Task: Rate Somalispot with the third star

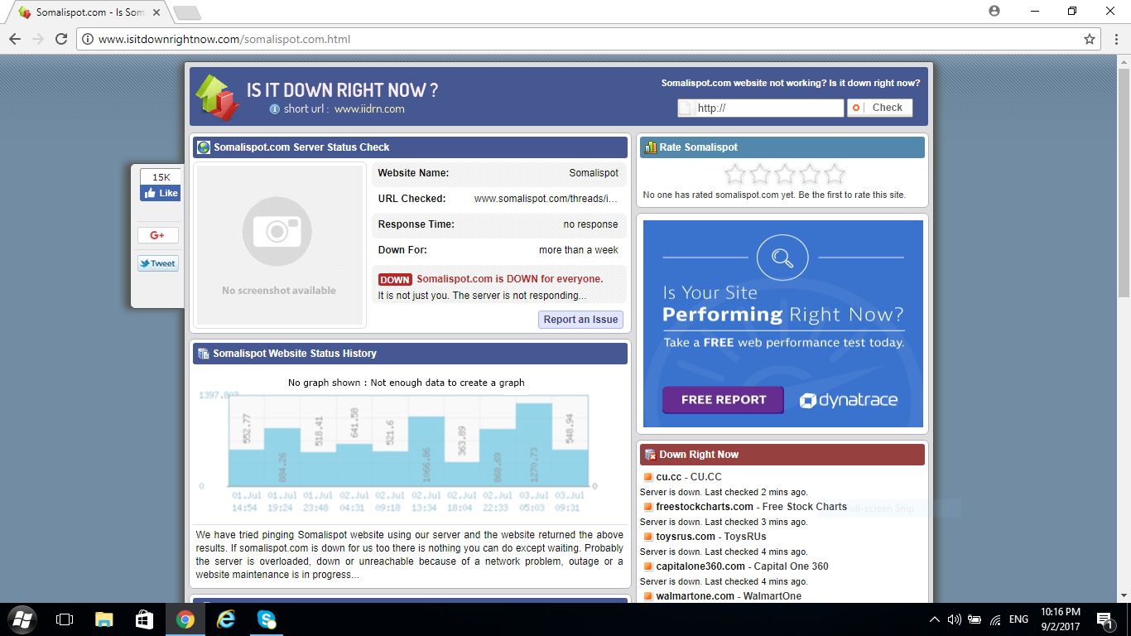Action: 784,174
